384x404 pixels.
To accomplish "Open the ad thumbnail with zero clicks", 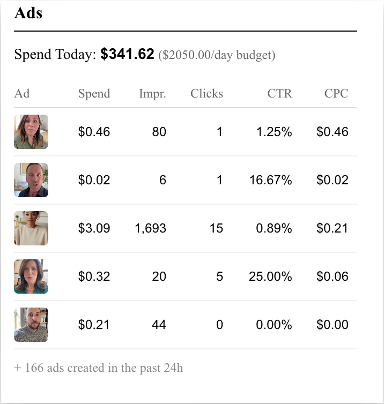I will tap(31, 325).
